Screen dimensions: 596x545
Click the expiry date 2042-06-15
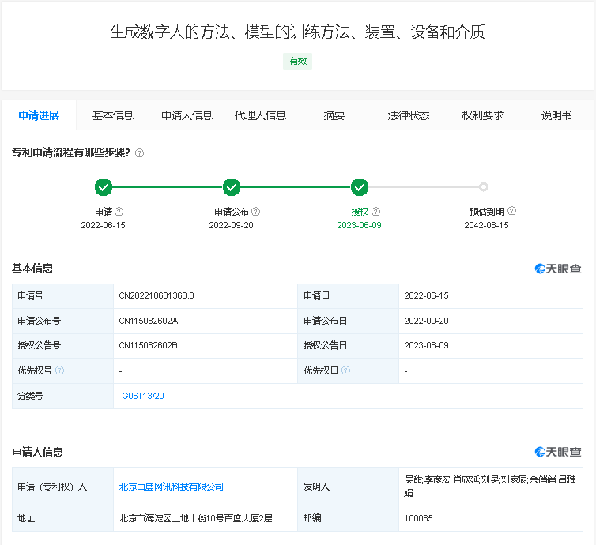coord(487,225)
